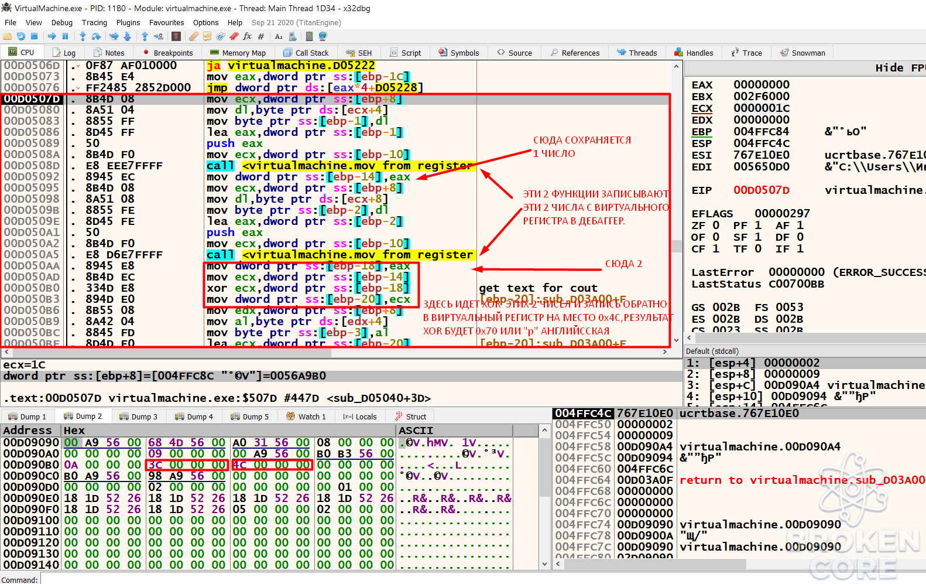926x584 pixels.
Task: Open the Struct tab
Action: [410, 416]
